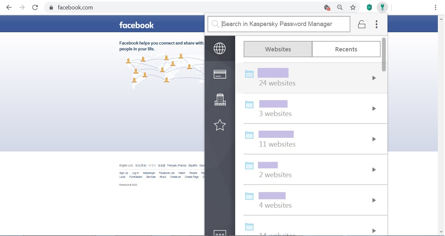Click the facebook.com address bar URL
The width and height of the screenshot is (445, 236).
(75, 7)
